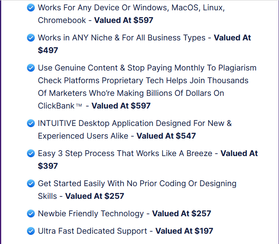Select the checkmark beside "Get Started Easily"
The width and height of the screenshot is (279, 244).
click(x=30, y=183)
